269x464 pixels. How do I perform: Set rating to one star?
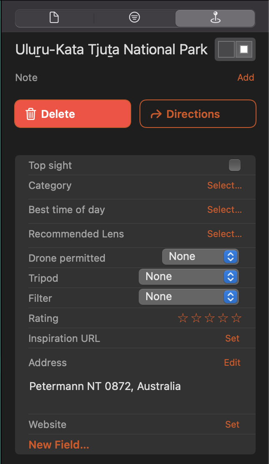point(183,319)
